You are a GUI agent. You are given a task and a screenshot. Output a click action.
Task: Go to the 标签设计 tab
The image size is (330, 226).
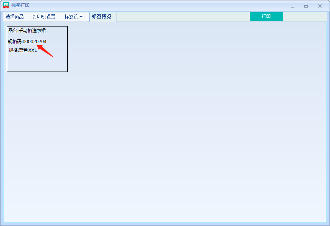pyautogui.click(x=73, y=17)
